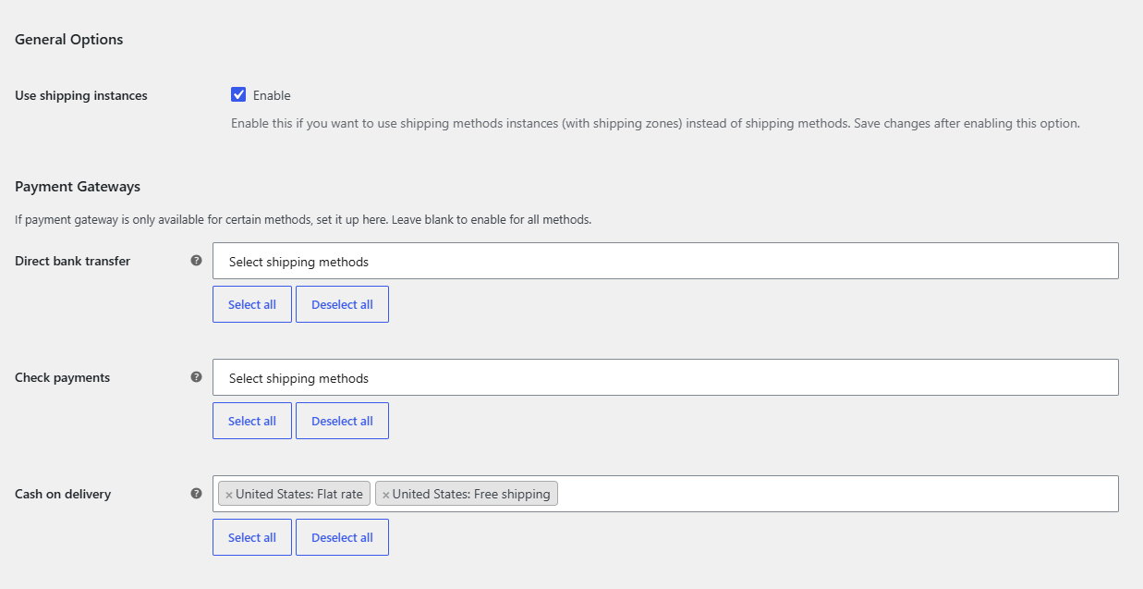This screenshot has height=589, width=1143.
Task: Open Check payments shipping methods selector
Action: 665,377
